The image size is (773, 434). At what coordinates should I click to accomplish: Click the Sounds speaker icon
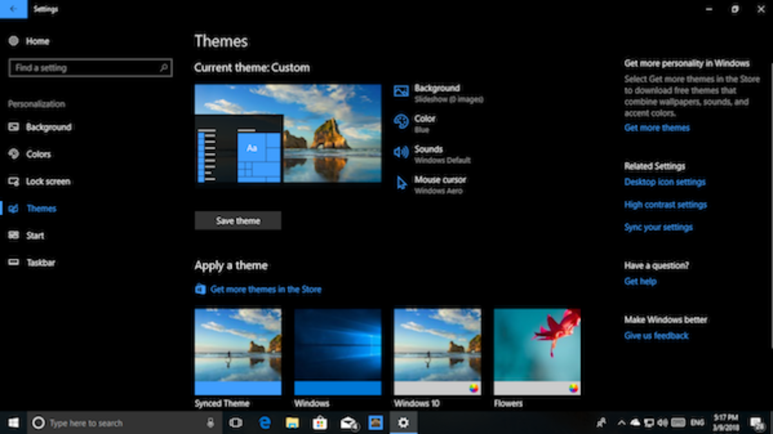[x=401, y=152]
